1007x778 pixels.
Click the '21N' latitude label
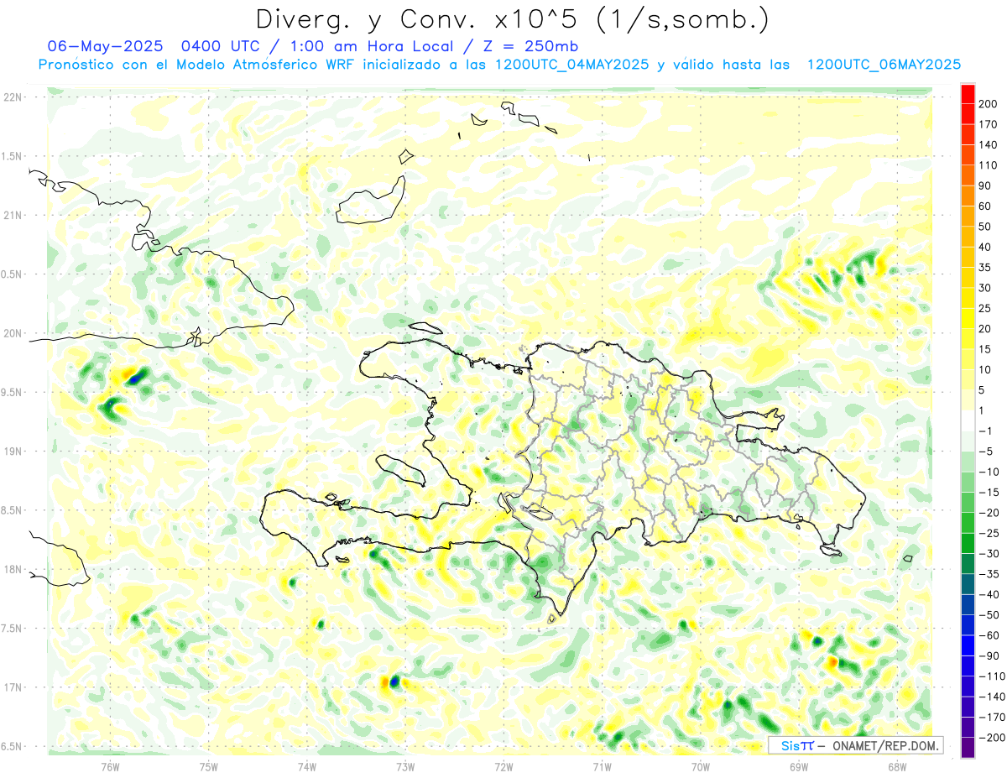click(x=12, y=216)
